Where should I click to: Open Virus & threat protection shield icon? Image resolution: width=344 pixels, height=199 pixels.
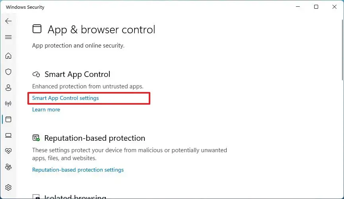tap(8, 72)
